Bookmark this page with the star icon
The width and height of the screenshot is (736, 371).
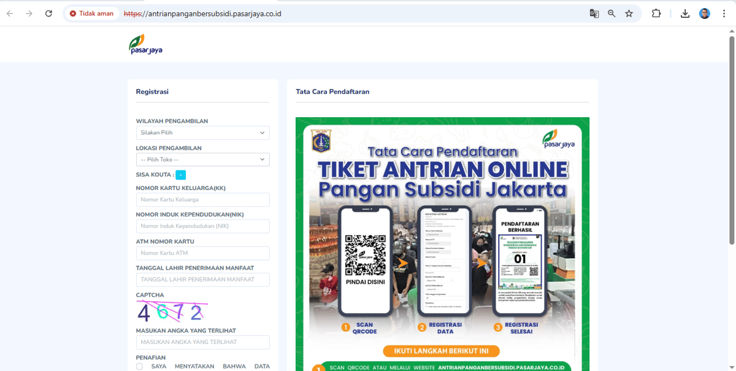[x=629, y=13]
